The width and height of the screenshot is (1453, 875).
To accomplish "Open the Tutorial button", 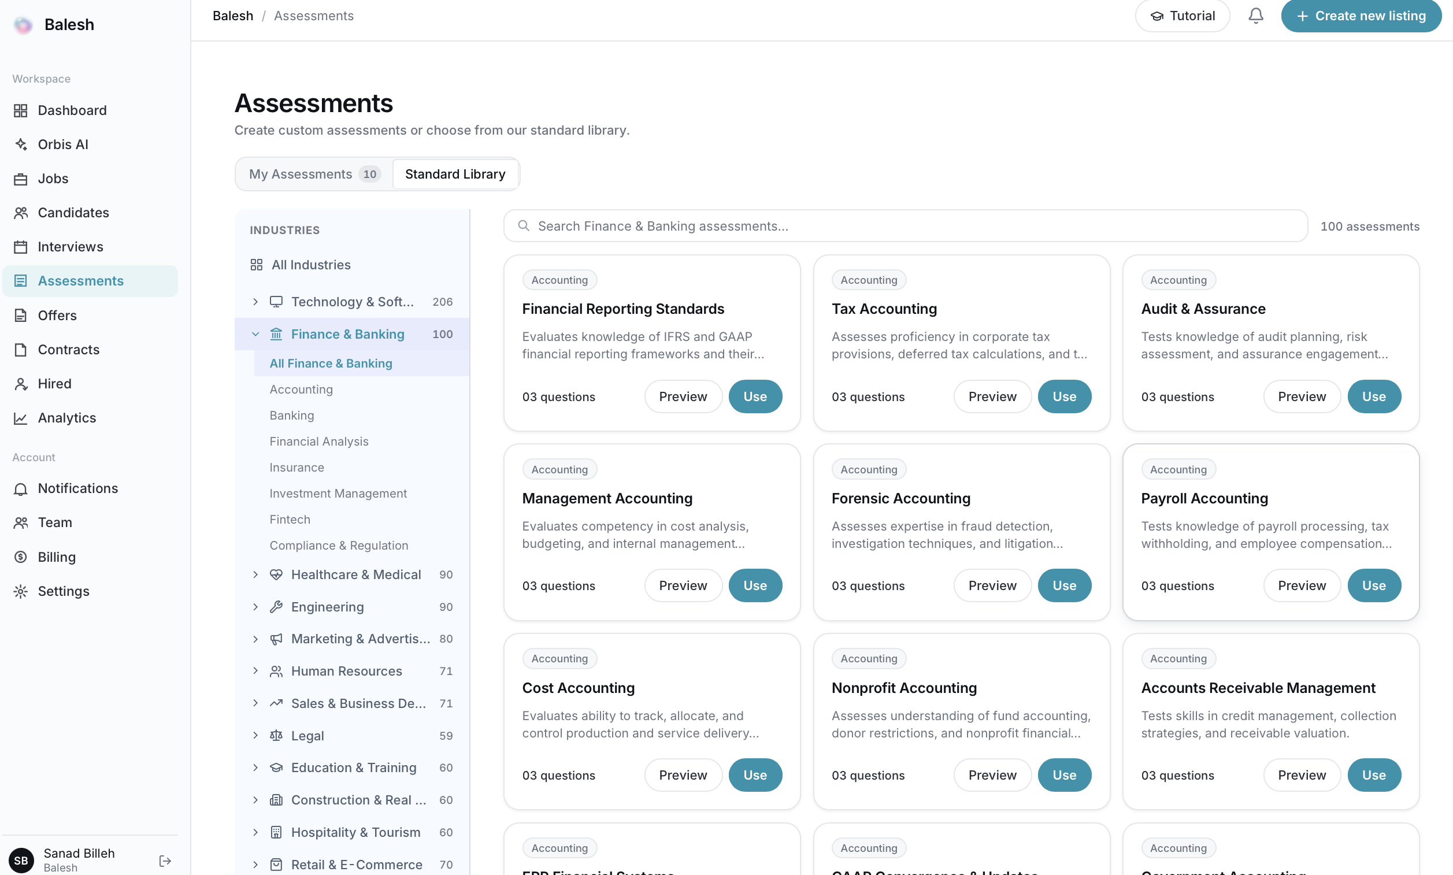I will tap(1182, 16).
